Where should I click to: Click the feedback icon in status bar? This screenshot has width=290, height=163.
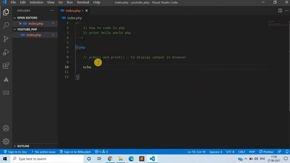tap(280, 152)
